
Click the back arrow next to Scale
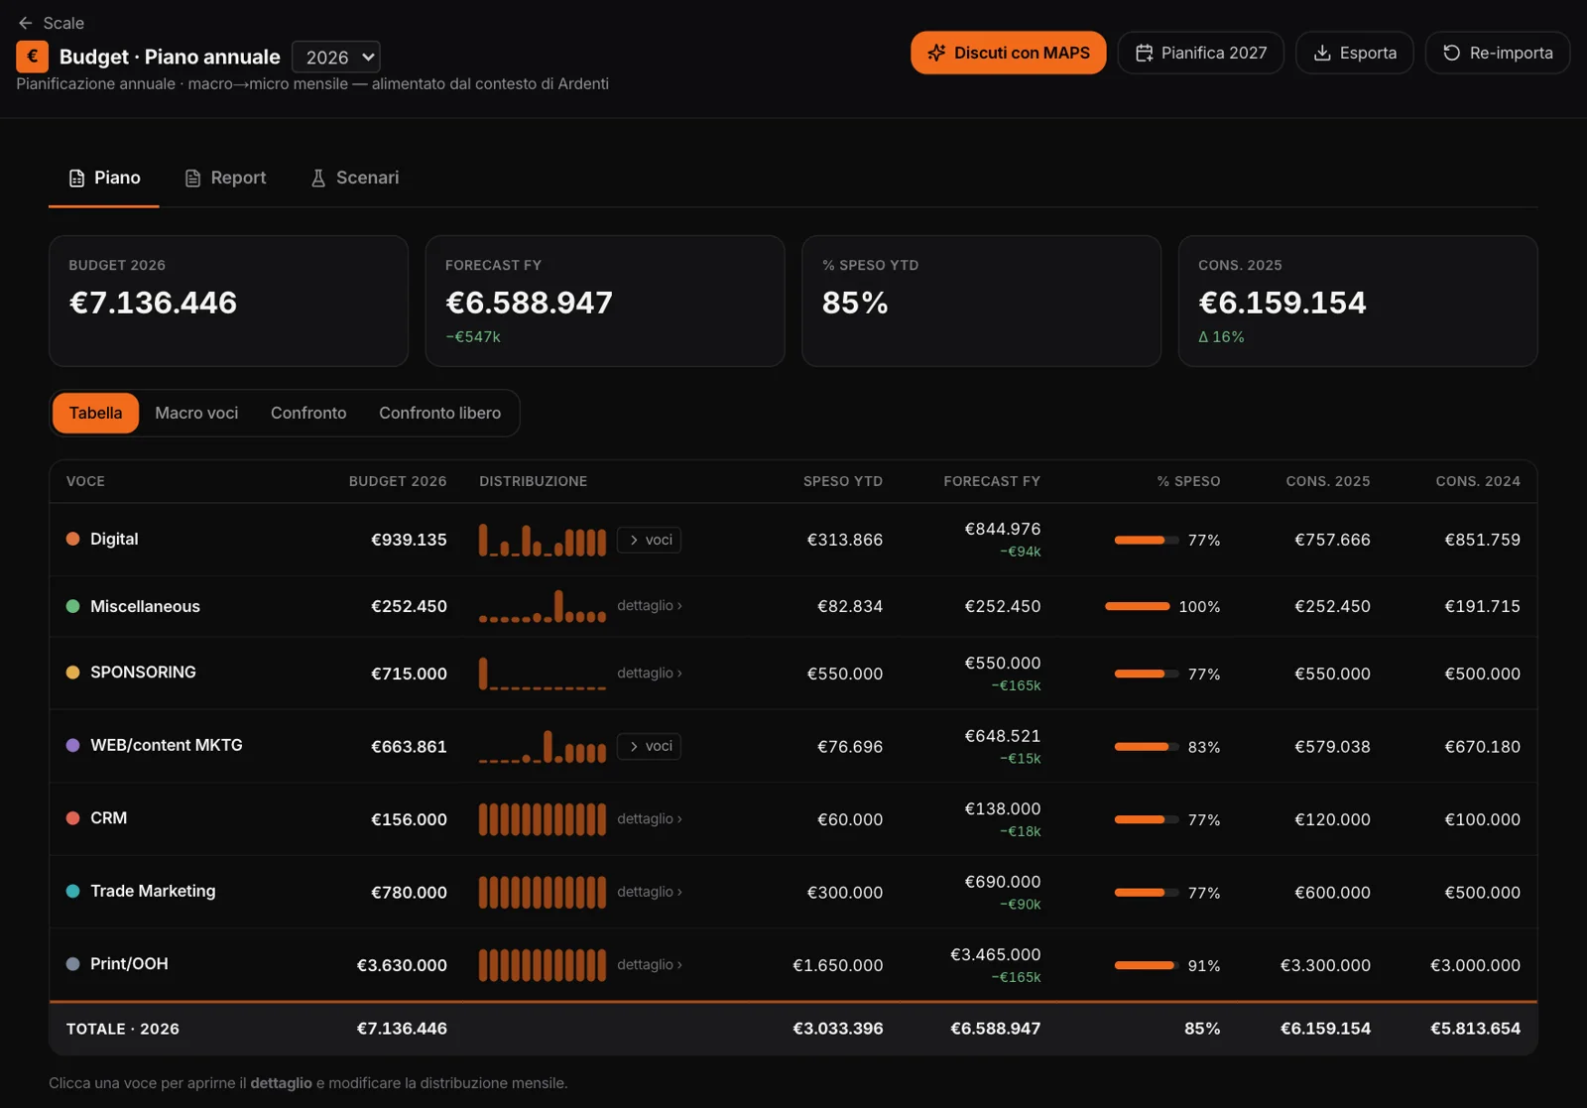point(26,23)
